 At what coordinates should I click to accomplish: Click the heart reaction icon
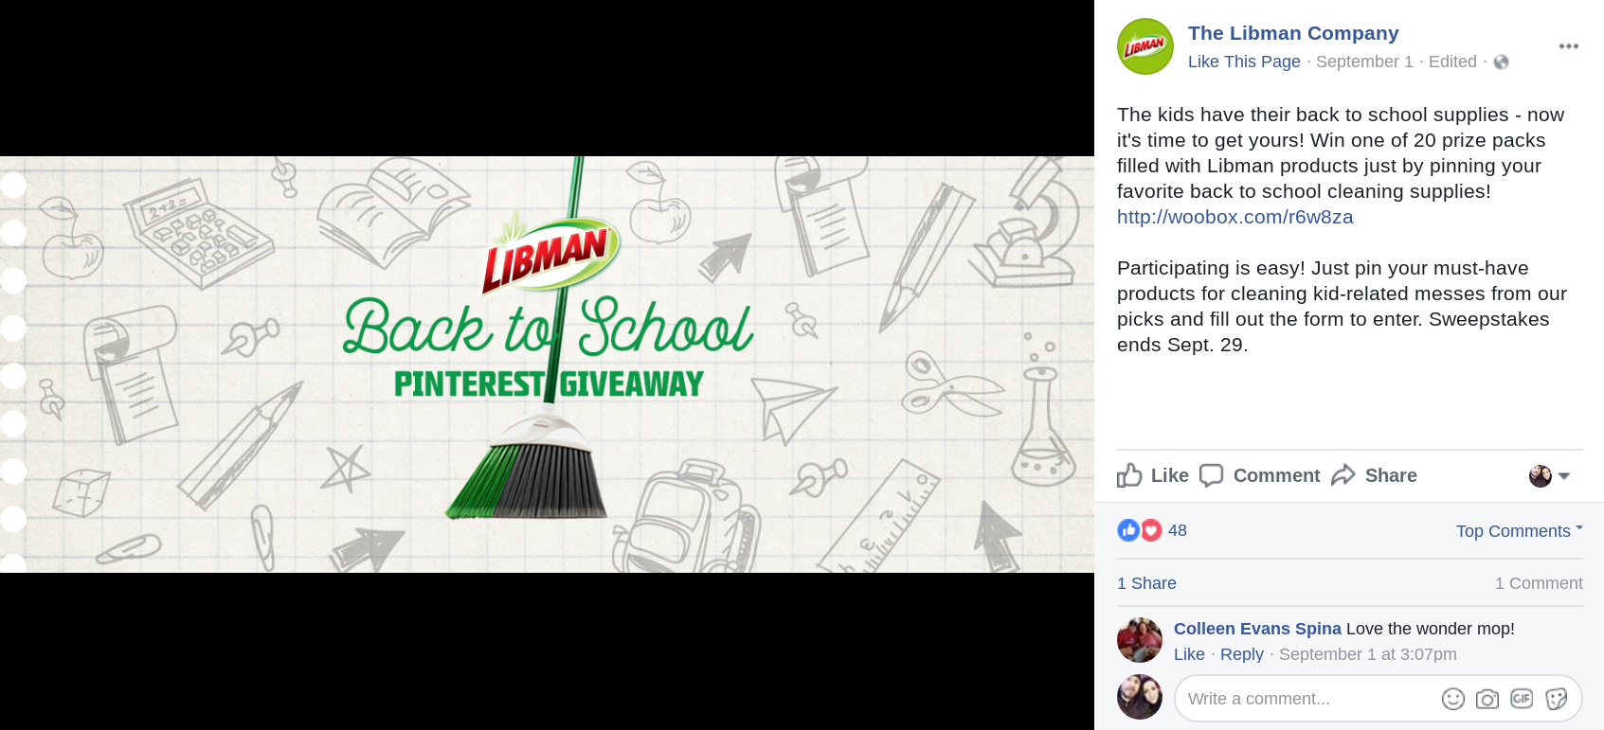click(x=1151, y=530)
